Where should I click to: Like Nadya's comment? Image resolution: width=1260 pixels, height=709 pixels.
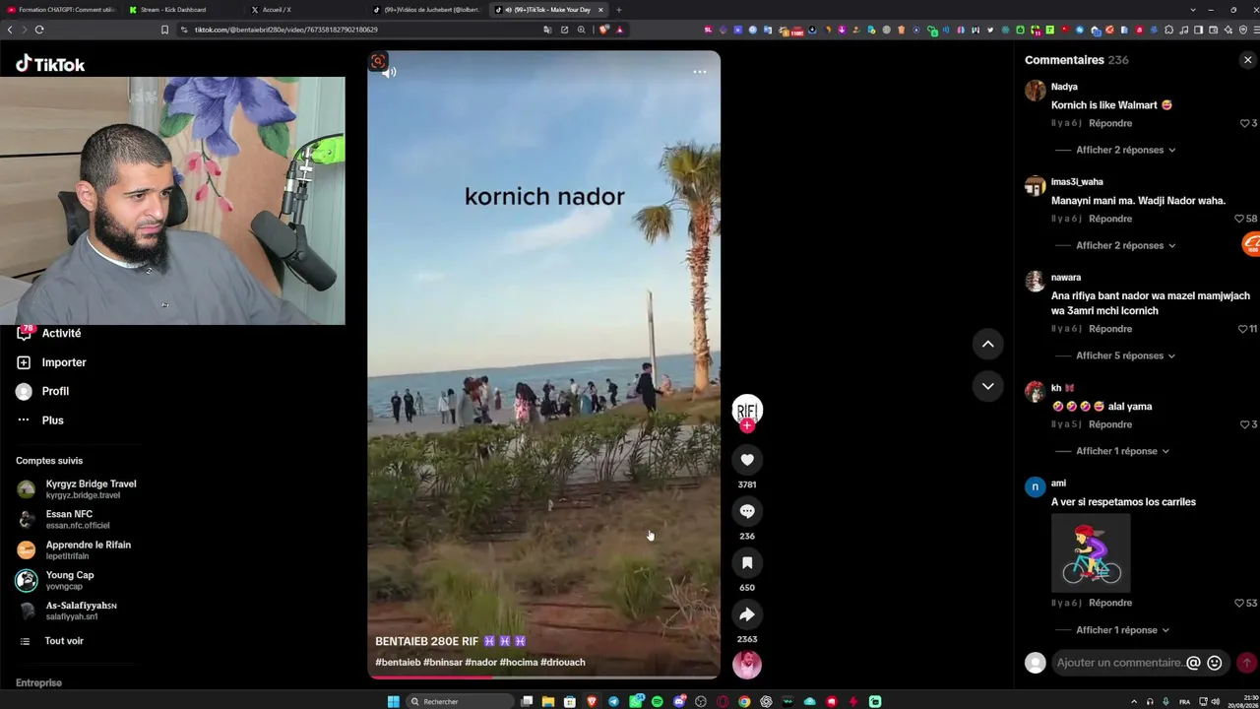click(x=1244, y=123)
